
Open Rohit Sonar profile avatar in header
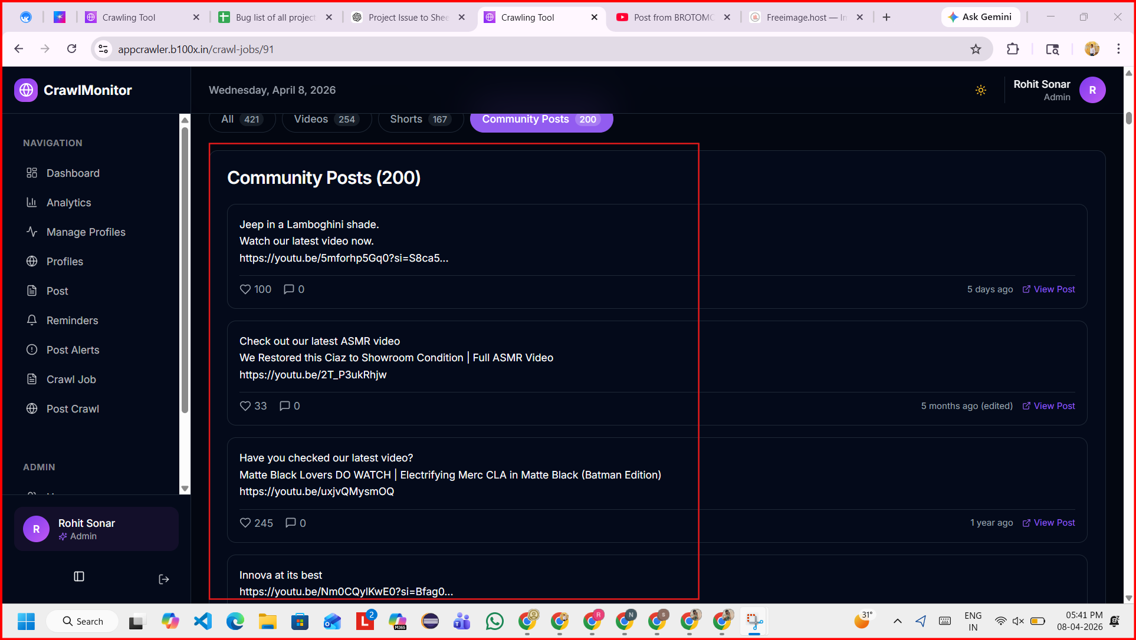1092,90
